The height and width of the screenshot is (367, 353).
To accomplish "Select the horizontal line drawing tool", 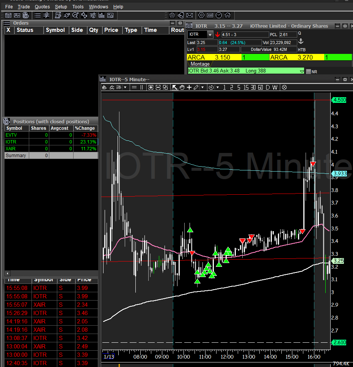I will pos(134,88).
